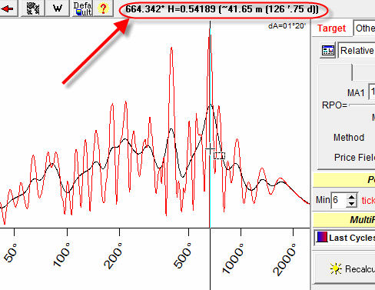Click the Default settings toolbar button

coord(82,8)
